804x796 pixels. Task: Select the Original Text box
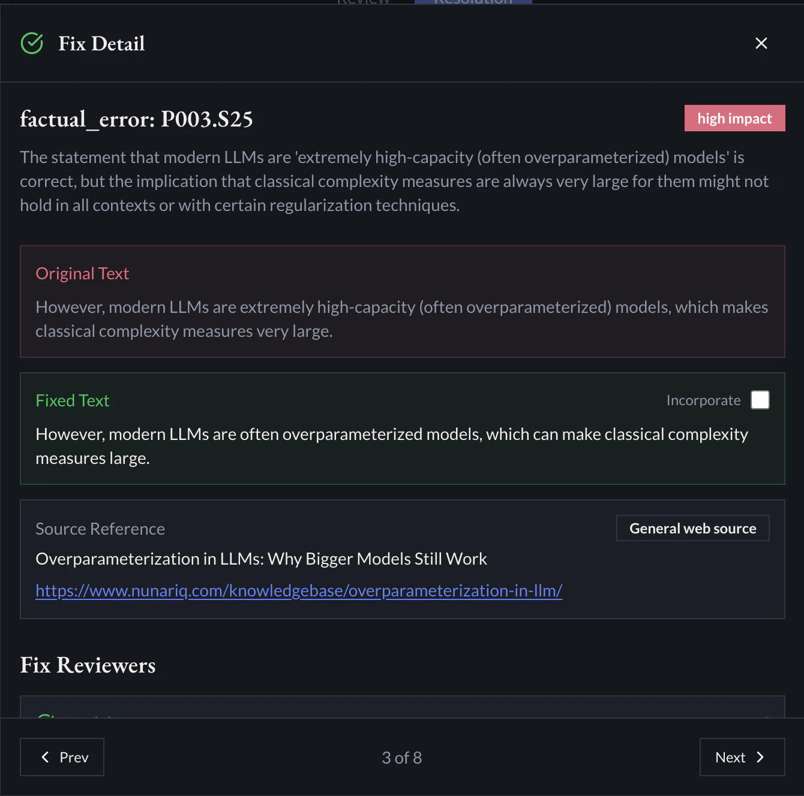tap(402, 301)
